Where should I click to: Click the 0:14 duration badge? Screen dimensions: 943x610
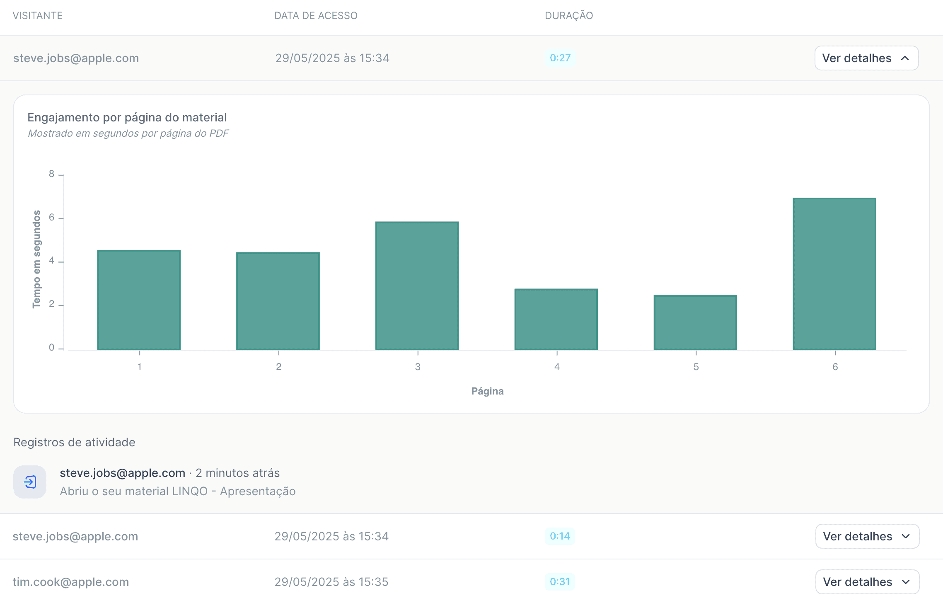(x=559, y=536)
